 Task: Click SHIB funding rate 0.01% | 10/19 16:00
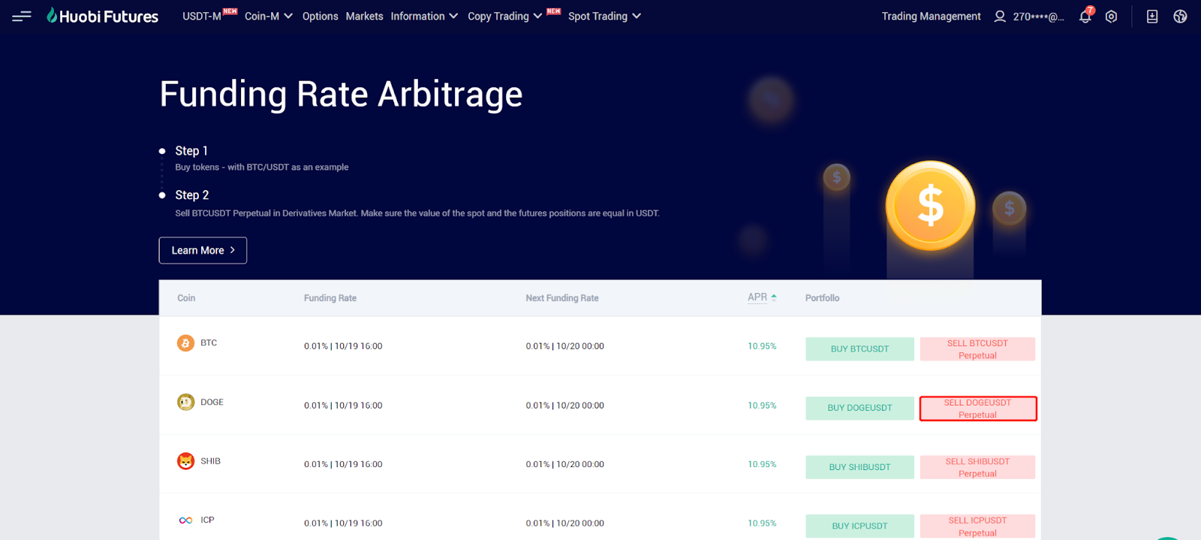(343, 464)
